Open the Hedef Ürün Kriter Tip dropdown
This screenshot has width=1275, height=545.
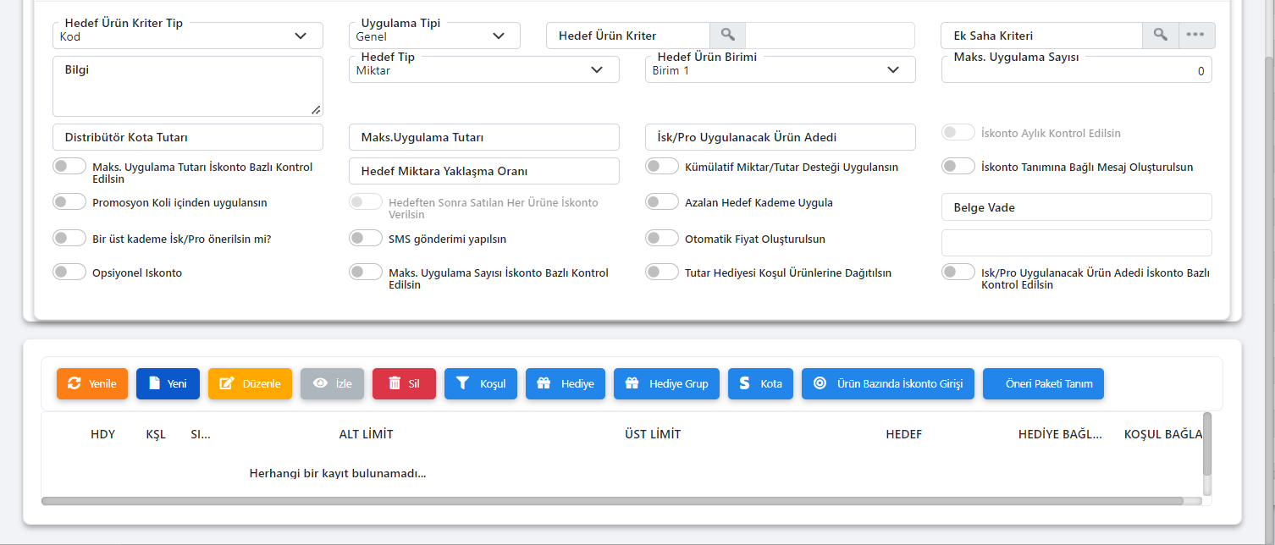187,36
